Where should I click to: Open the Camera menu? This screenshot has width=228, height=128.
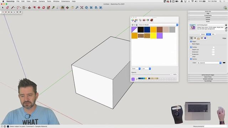(42, 1)
